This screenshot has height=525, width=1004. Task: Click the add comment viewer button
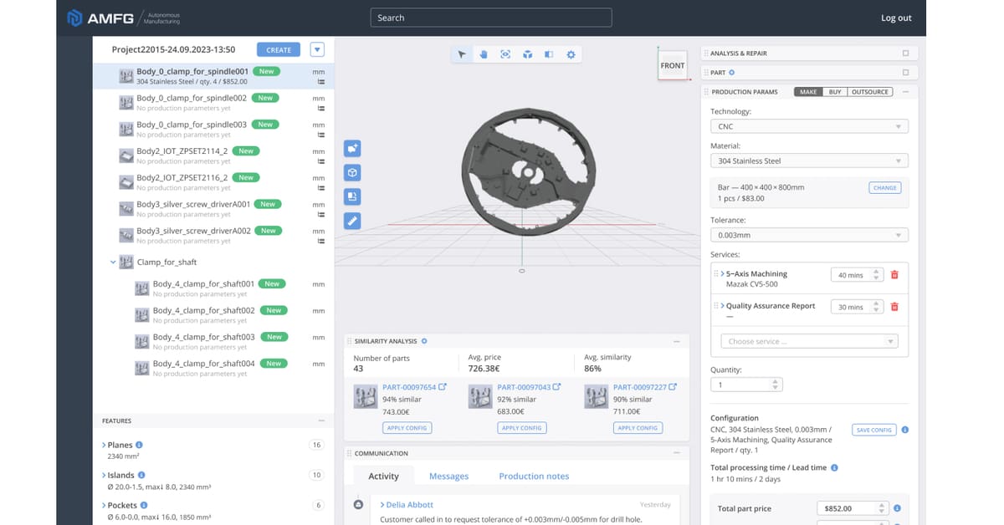[352, 148]
